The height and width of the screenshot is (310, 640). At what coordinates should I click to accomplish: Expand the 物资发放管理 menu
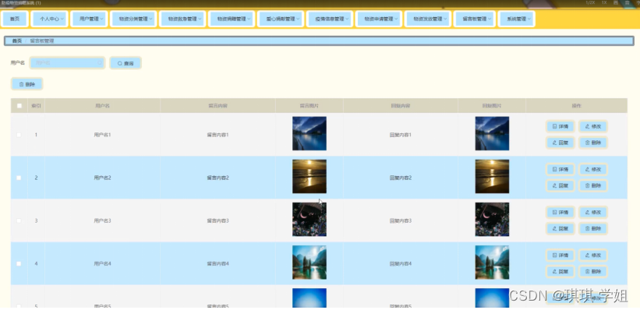(x=428, y=19)
